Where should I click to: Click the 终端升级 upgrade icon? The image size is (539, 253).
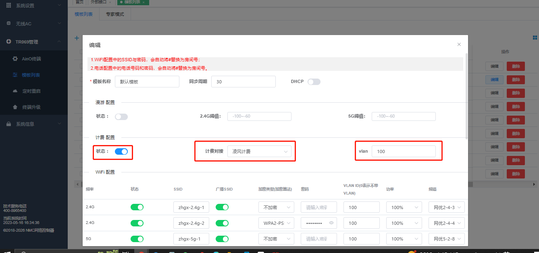point(15,107)
